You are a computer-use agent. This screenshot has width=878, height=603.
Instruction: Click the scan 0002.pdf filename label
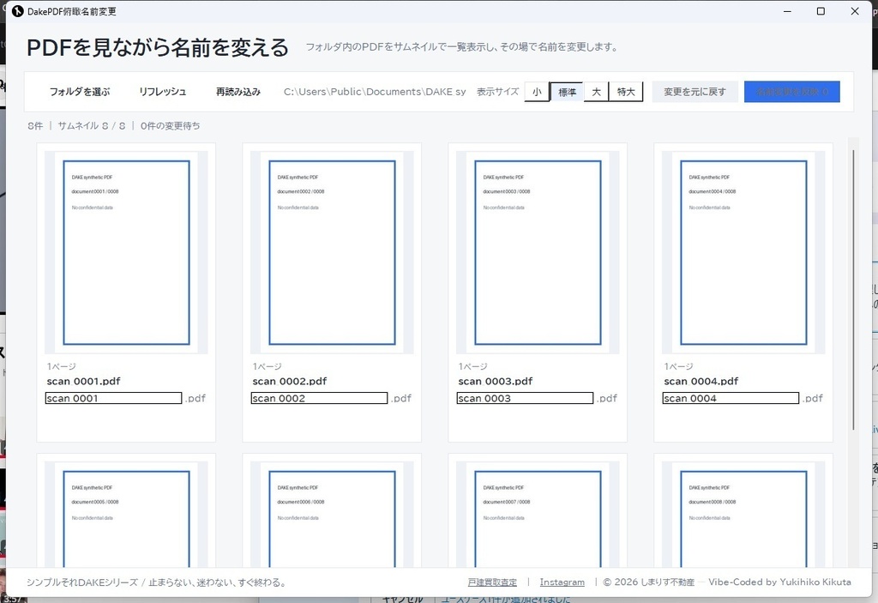[290, 381]
